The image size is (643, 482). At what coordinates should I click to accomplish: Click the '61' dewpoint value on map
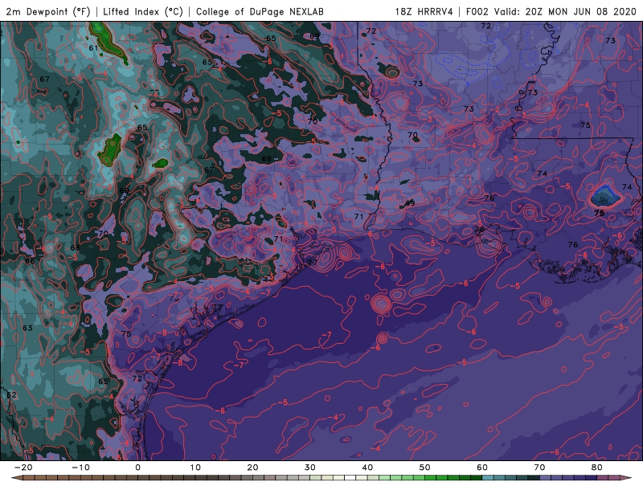click(93, 48)
